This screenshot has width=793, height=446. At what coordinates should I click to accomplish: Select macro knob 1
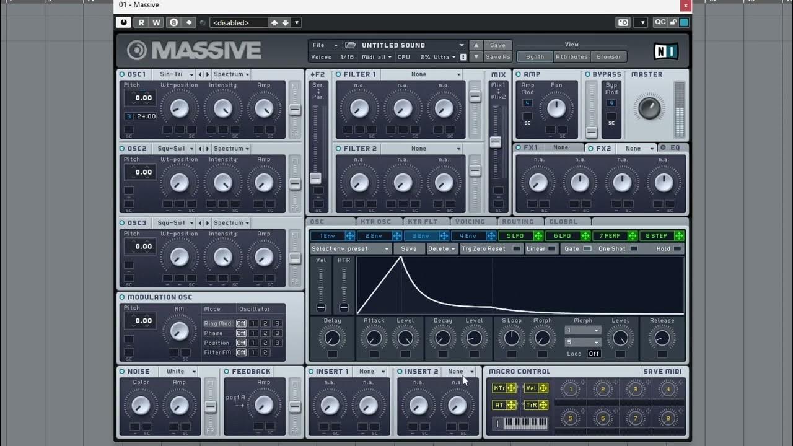click(x=571, y=390)
